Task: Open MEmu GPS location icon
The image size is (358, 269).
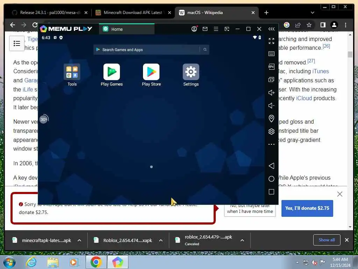Action: pos(271,118)
